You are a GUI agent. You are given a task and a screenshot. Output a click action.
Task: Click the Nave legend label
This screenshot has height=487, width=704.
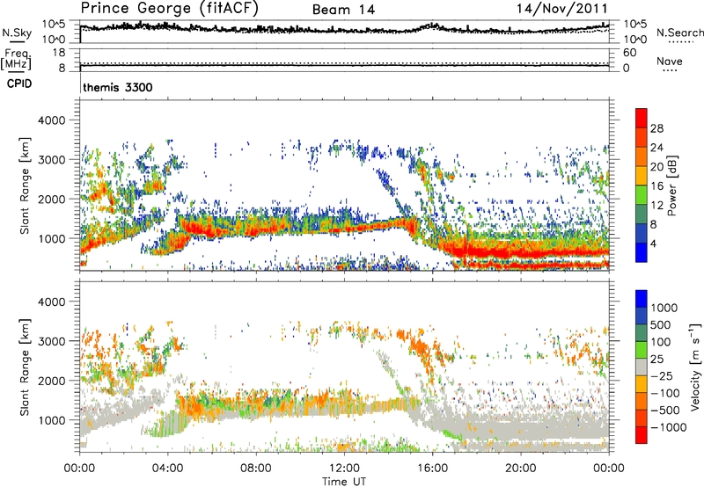click(670, 62)
